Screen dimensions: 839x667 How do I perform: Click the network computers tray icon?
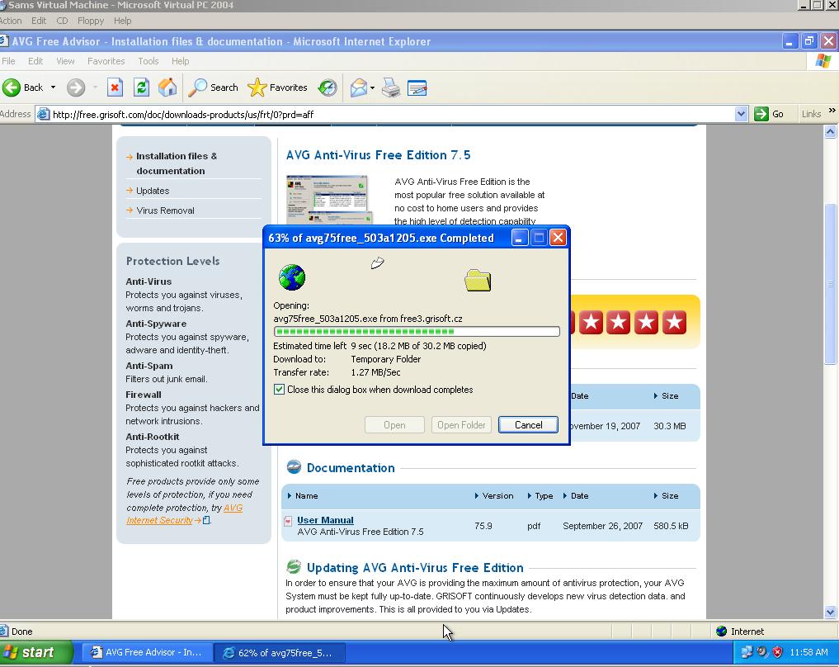tap(747, 652)
